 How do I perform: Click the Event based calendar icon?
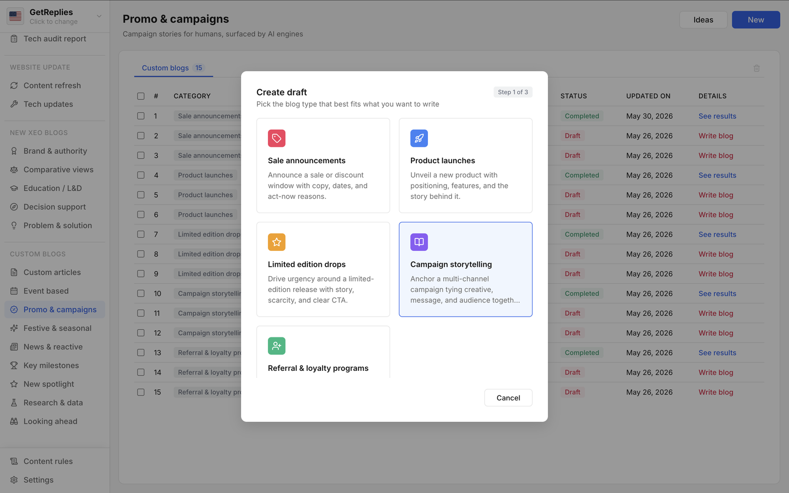pyautogui.click(x=14, y=291)
